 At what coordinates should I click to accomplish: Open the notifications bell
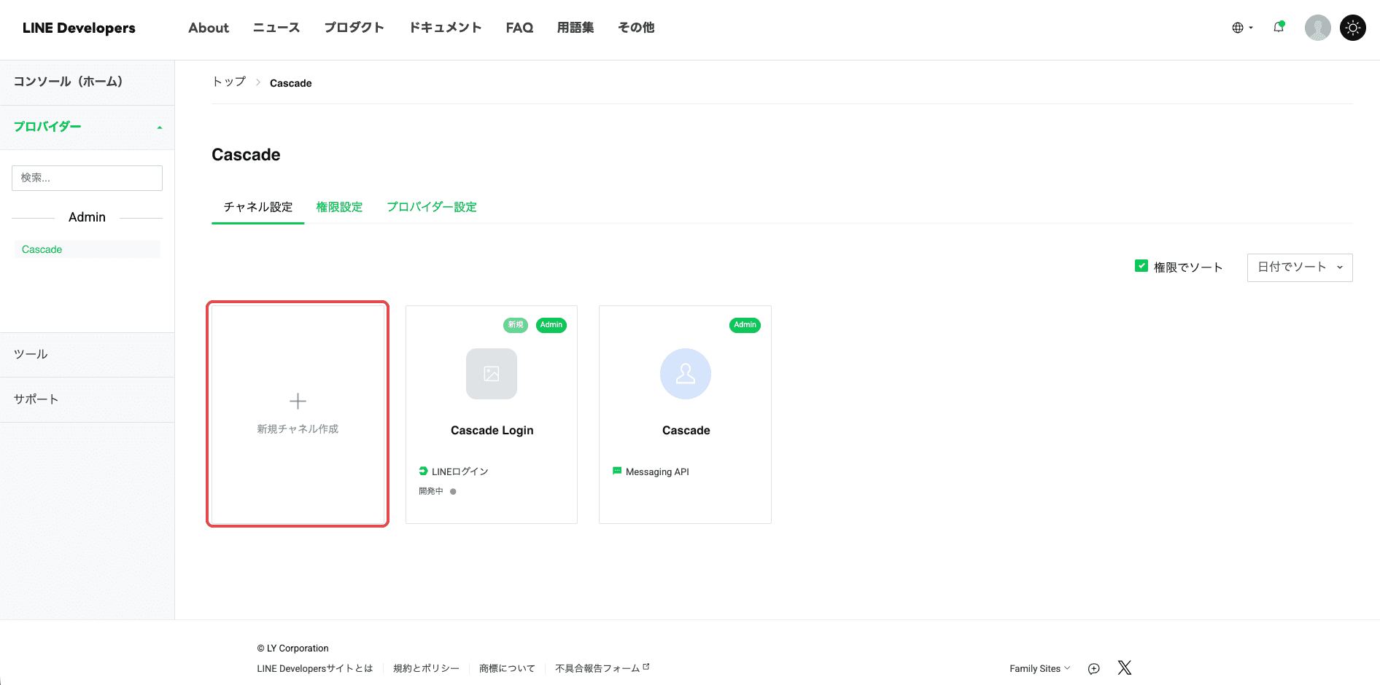(x=1279, y=27)
